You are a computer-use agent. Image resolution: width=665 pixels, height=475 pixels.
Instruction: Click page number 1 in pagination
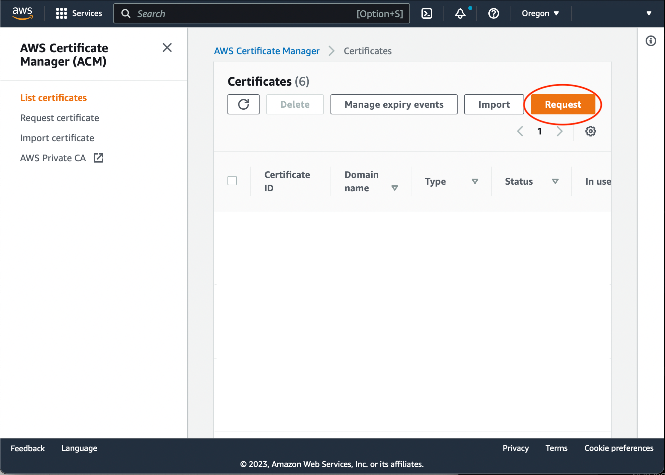click(540, 131)
